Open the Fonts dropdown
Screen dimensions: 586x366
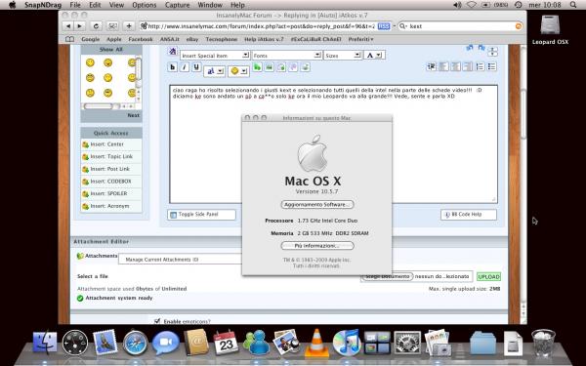coord(286,56)
